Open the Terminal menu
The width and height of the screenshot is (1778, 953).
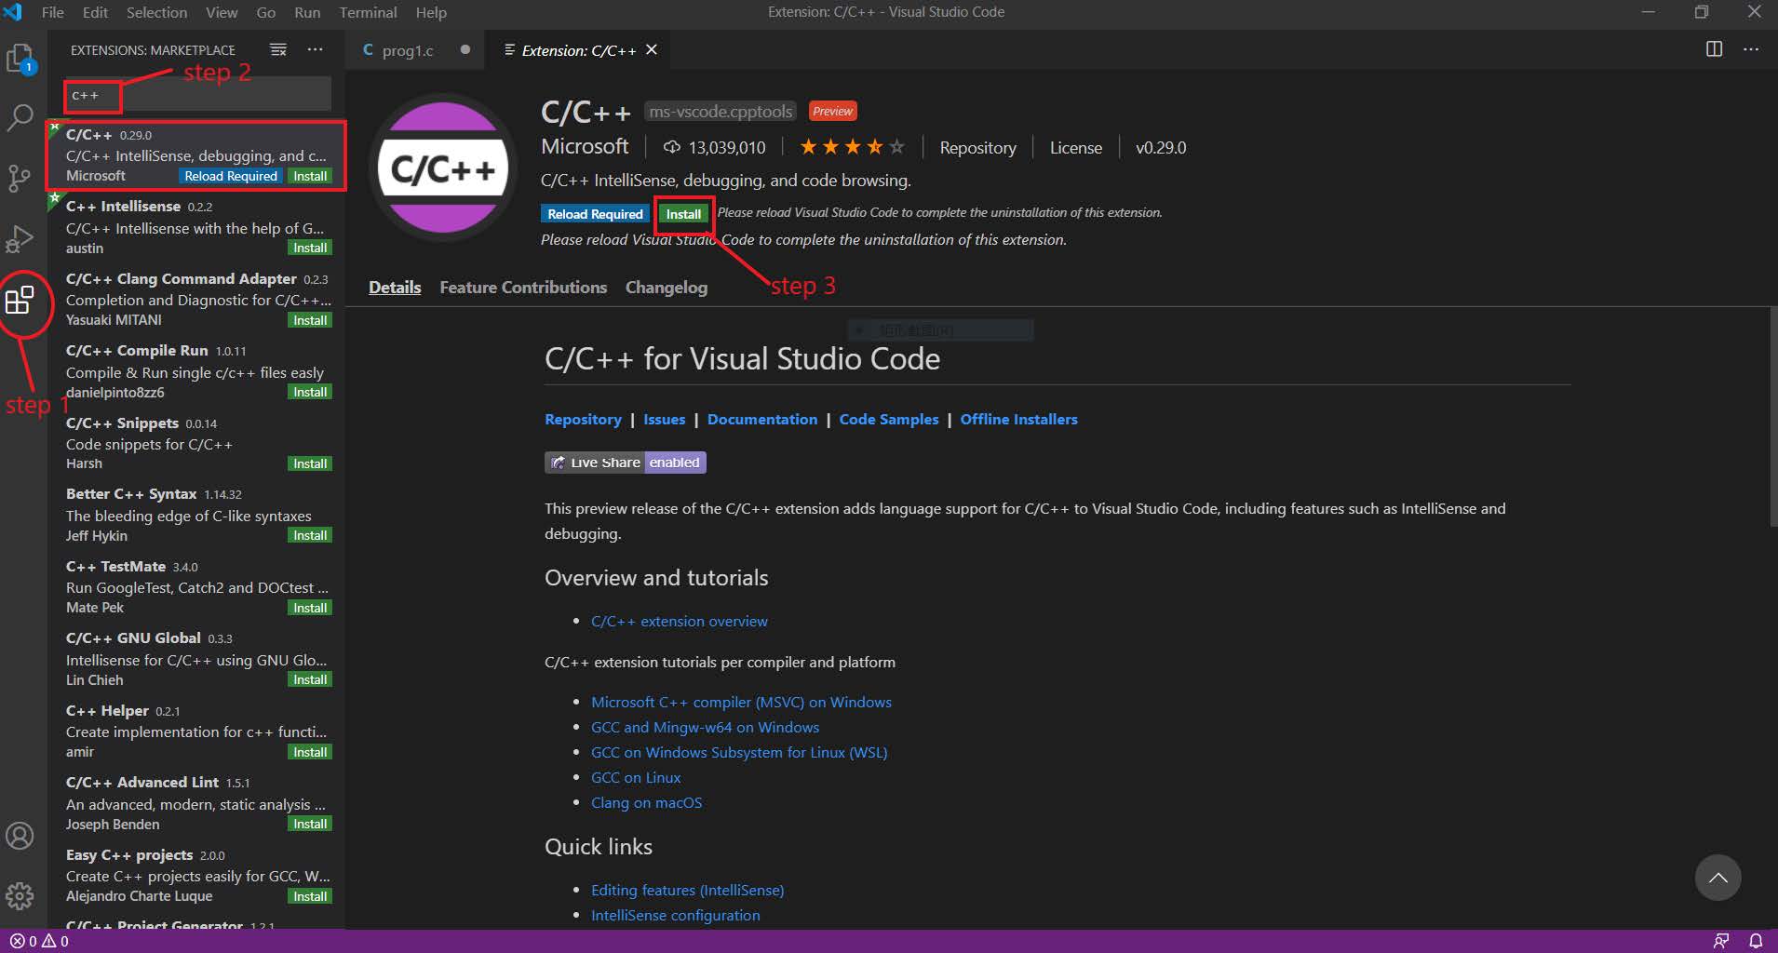tap(368, 12)
